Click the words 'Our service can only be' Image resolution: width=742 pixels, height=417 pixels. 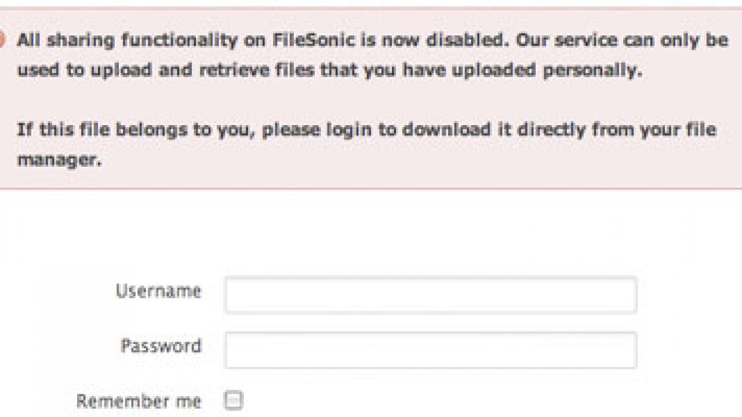click(x=623, y=40)
